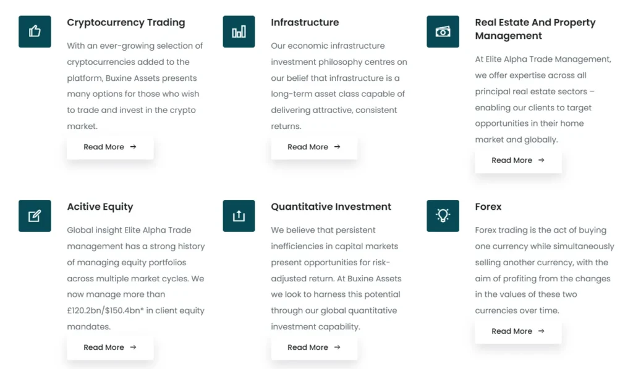Image resolution: width=633 pixels, height=369 pixels.
Task: Click the Forex description paragraph
Action: pyautogui.click(x=544, y=270)
